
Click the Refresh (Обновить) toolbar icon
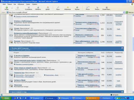(38, 8)
